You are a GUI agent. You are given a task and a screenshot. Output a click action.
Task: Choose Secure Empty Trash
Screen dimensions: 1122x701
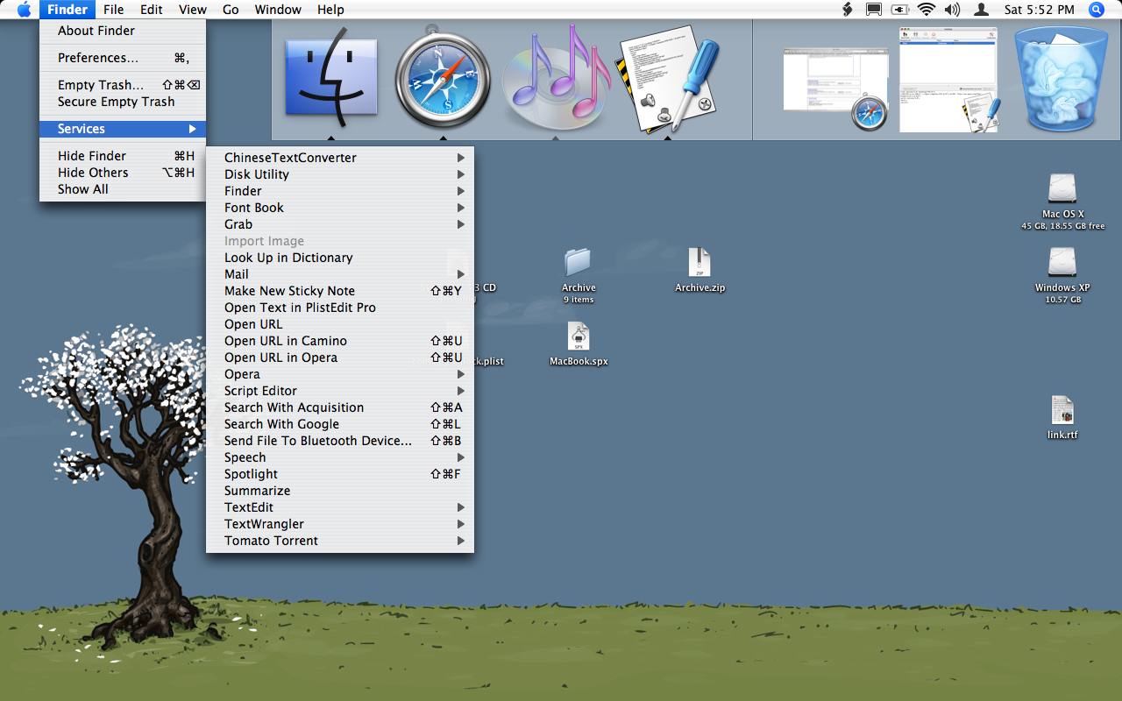(123, 102)
